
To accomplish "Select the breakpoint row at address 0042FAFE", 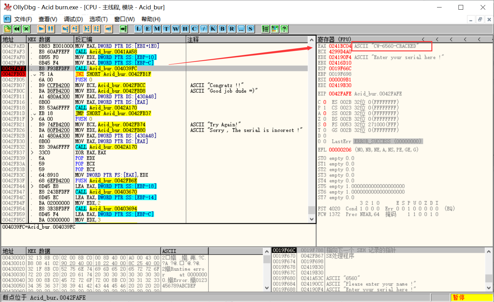I will 154,68.
